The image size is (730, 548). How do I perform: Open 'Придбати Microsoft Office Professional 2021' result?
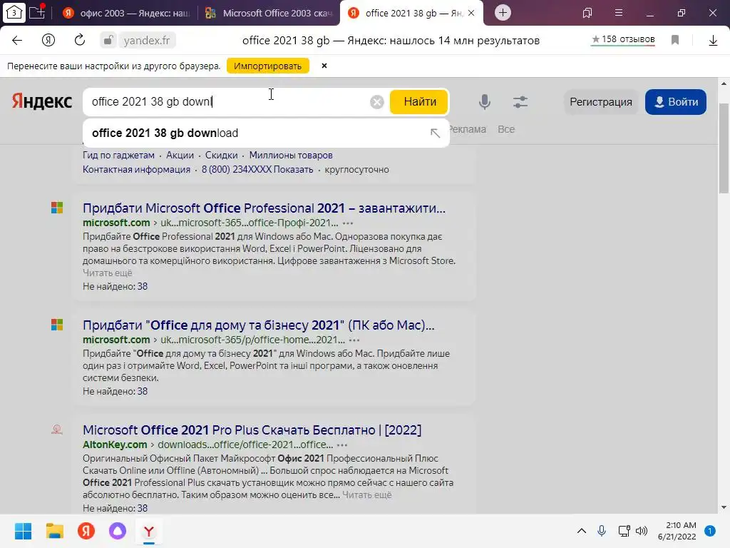[x=264, y=208]
